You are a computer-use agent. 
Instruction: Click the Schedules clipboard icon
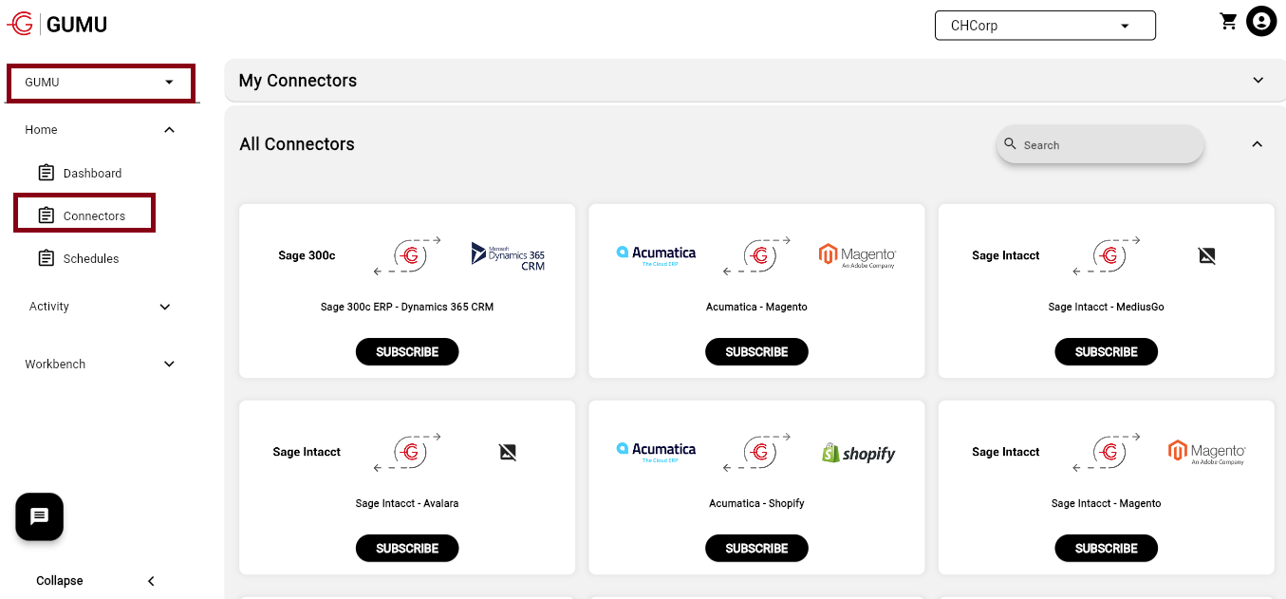pos(46,258)
